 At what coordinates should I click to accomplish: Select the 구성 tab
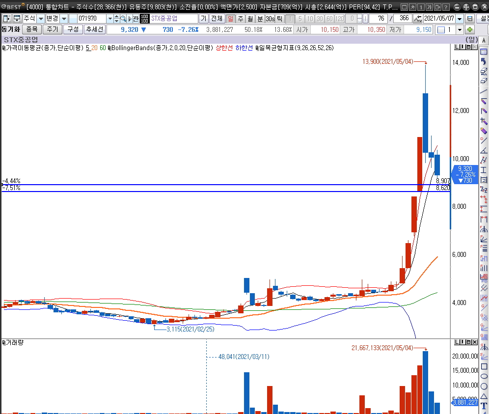pos(73,29)
